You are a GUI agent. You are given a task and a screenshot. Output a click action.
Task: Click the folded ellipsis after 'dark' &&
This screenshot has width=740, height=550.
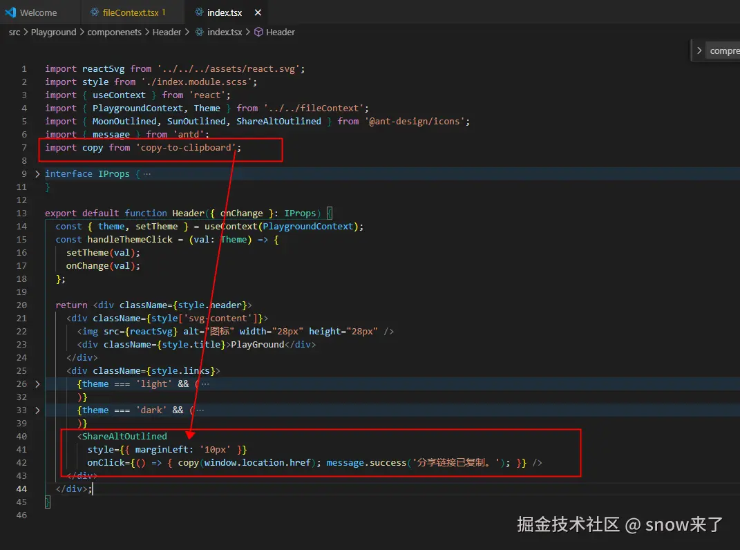[x=200, y=410]
